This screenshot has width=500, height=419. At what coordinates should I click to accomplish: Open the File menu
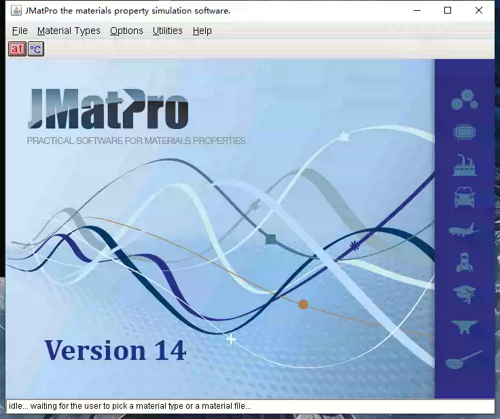point(20,31)
